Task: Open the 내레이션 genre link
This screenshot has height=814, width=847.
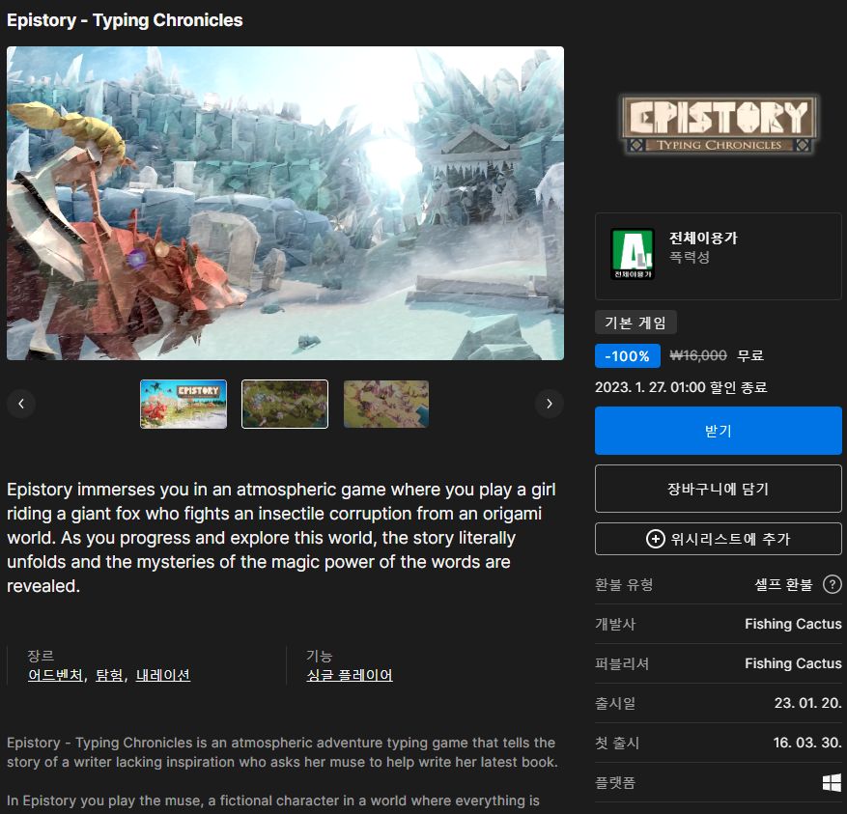Action: click(162, 675)
